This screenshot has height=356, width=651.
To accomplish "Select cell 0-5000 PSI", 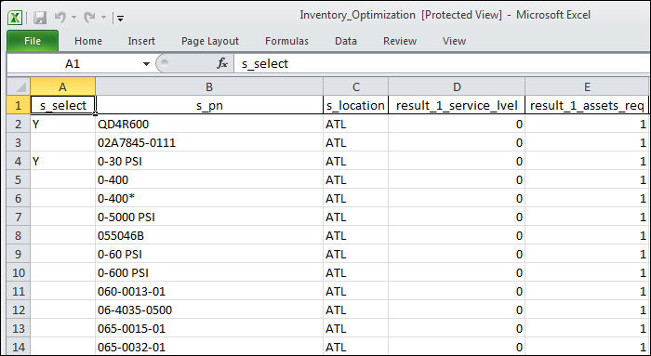I will tap(209, 217).
